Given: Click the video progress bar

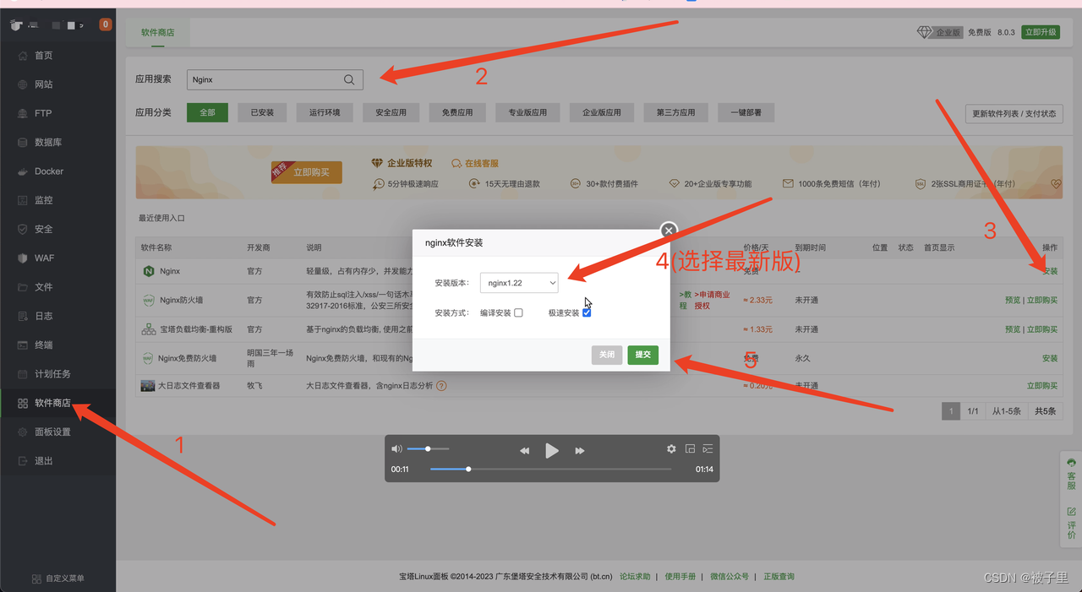Looking at the screenshot, I should (x=550, y=469).
